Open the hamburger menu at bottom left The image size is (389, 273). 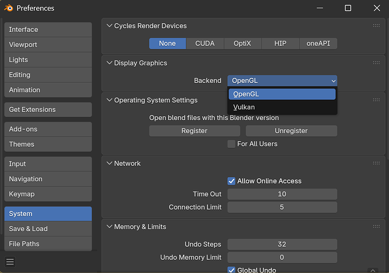point(10,262)
